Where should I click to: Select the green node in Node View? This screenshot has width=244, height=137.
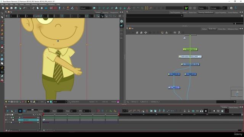[x=190, y=49]
